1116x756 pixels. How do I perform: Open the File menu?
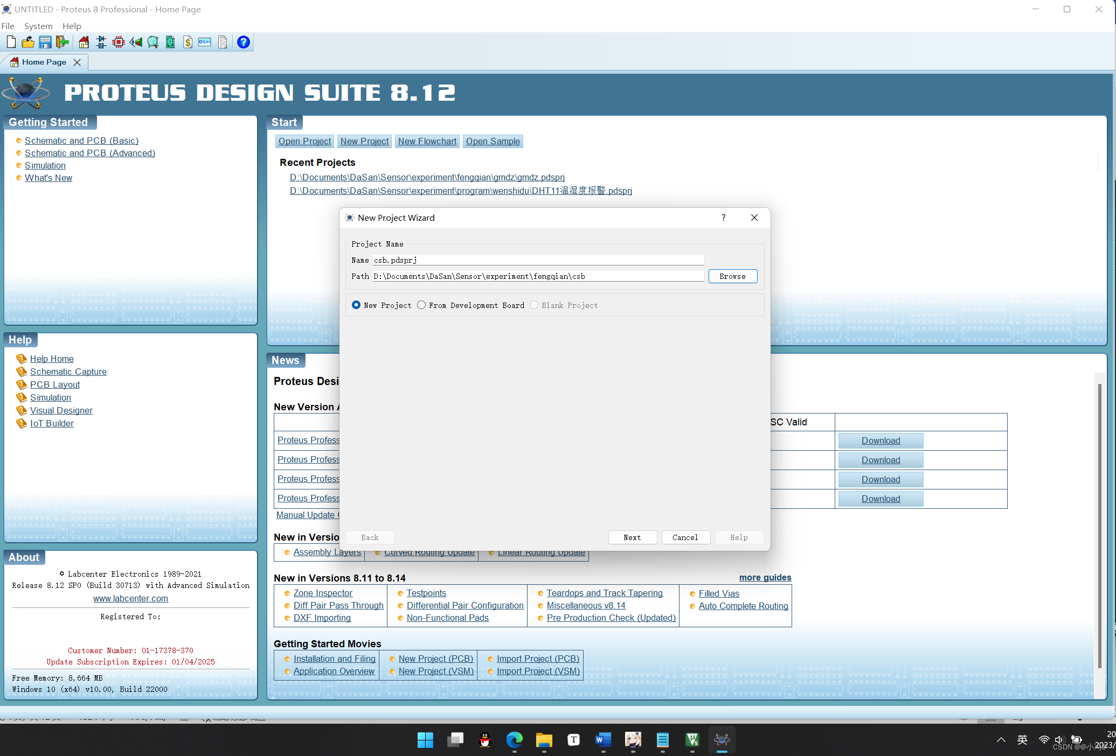[x=9, y=25]
